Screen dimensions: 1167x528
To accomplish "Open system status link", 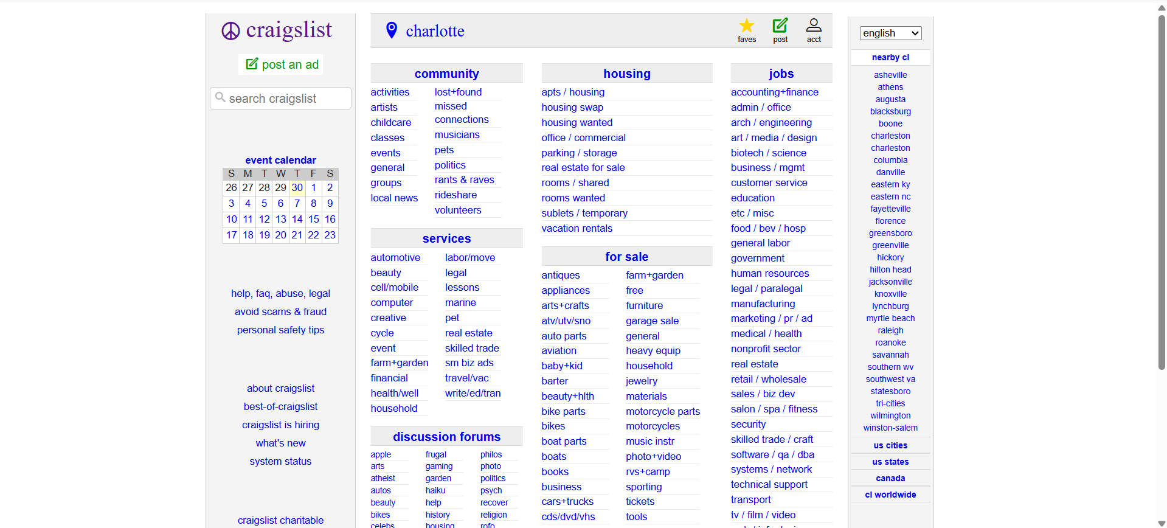I will 280,461.
